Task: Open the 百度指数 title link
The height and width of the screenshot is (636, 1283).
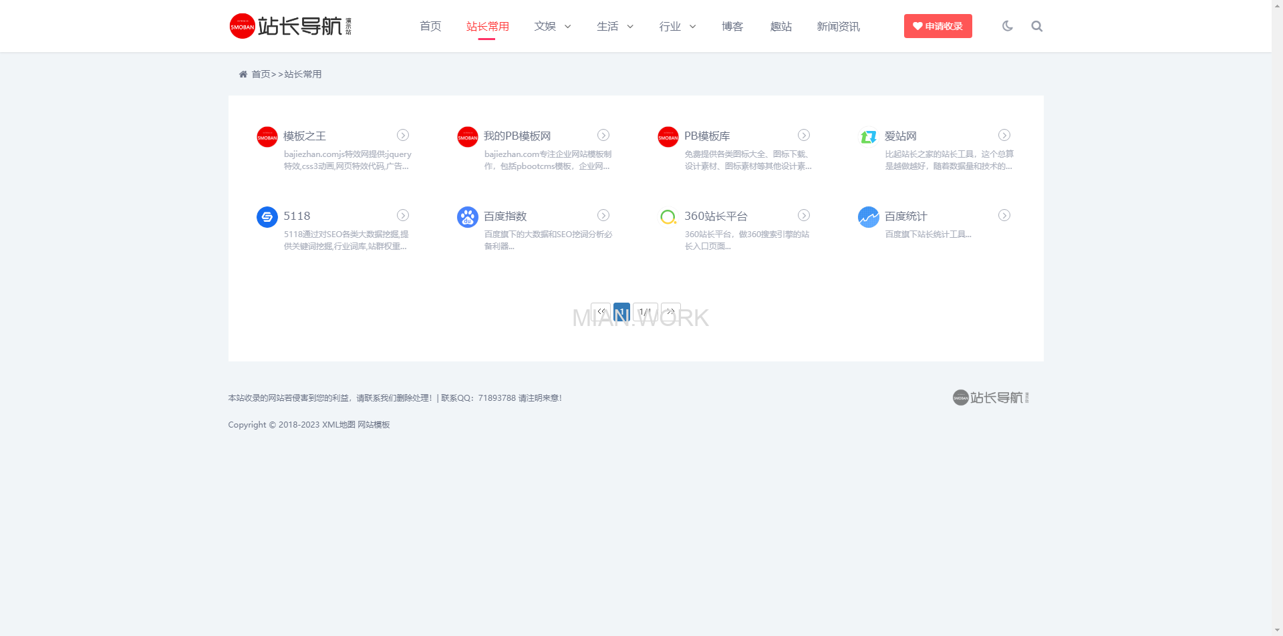Action: (505, 216)
